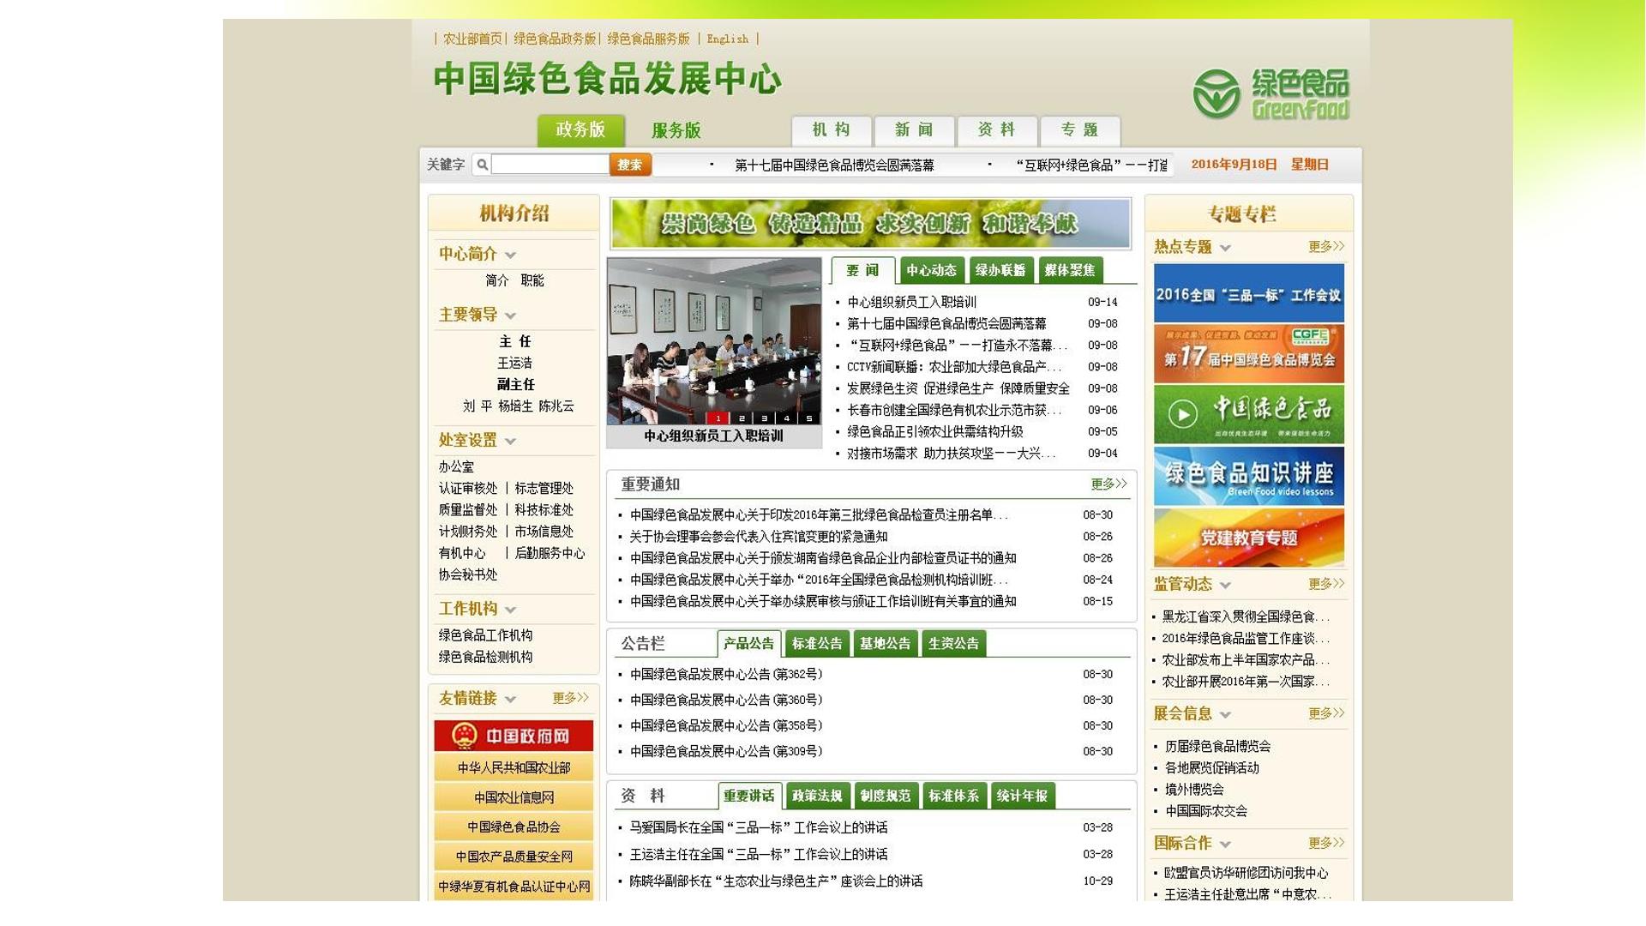This screenshot has height=926, width=1646.
Task: Open the 农业部首页 top link
Action: [x=472, y=39]
